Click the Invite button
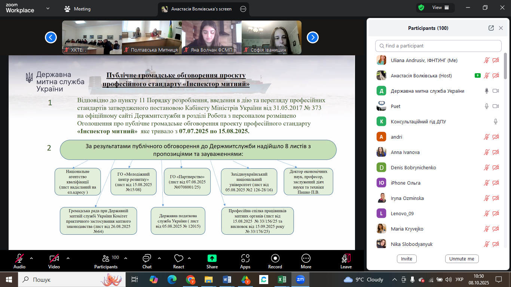The width and height of the screenshot is (511, 287). tap(407, 259)
